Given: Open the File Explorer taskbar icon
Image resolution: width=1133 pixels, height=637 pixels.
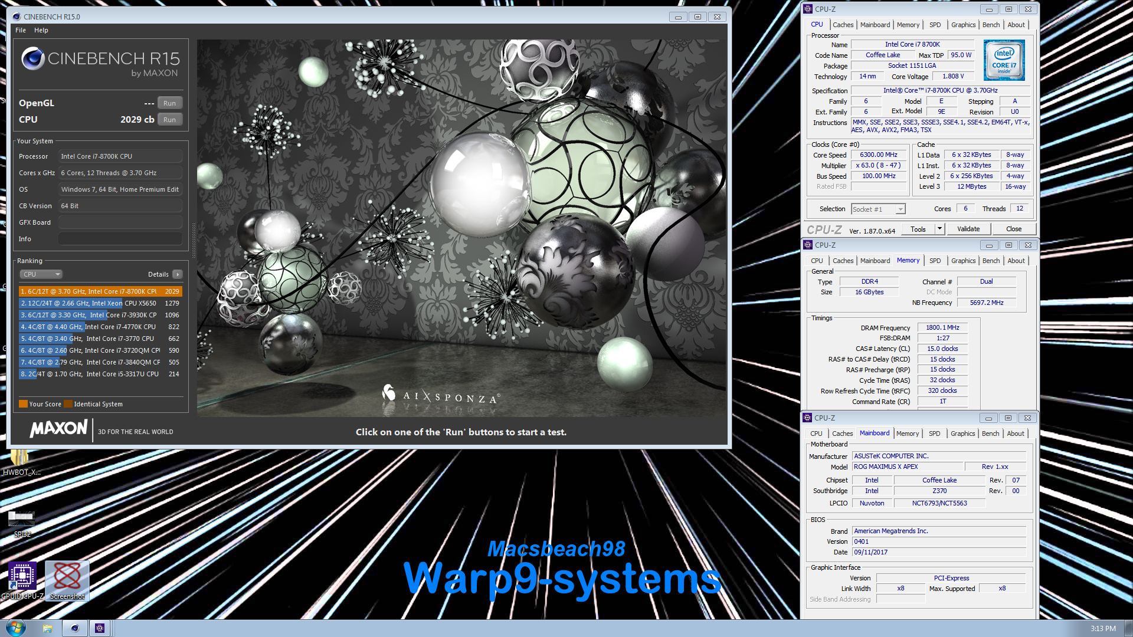Looking at the screenshot, I should click(48, 628).
